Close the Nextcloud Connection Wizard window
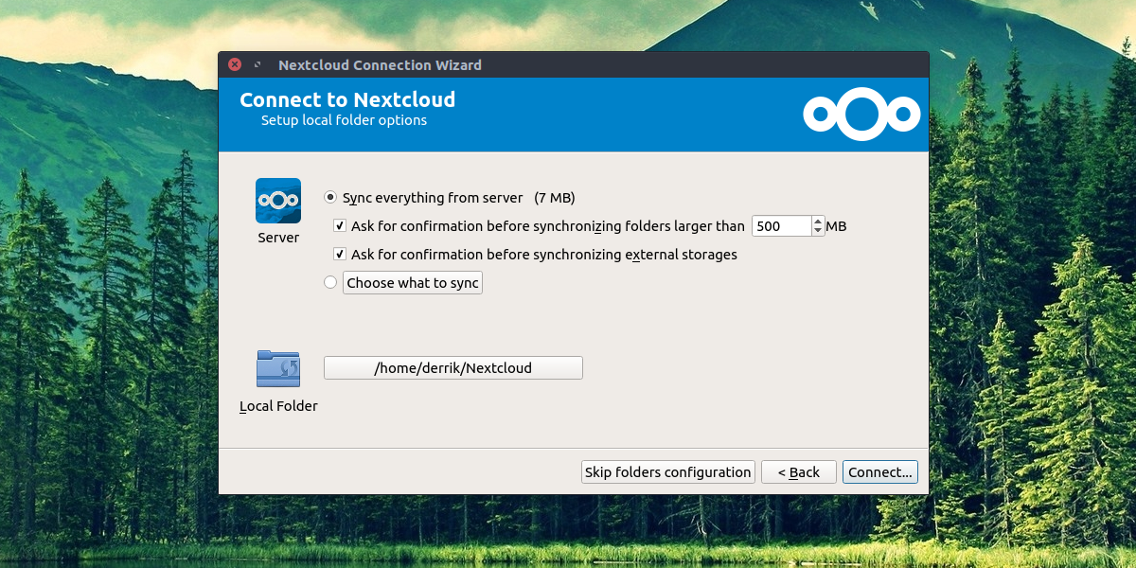1136x568 pixels. click(235, 65)
